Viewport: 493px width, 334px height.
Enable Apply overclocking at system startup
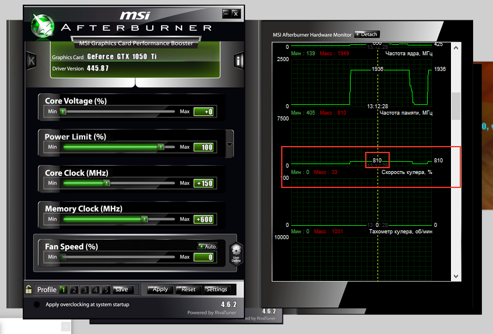coord(37,304)
